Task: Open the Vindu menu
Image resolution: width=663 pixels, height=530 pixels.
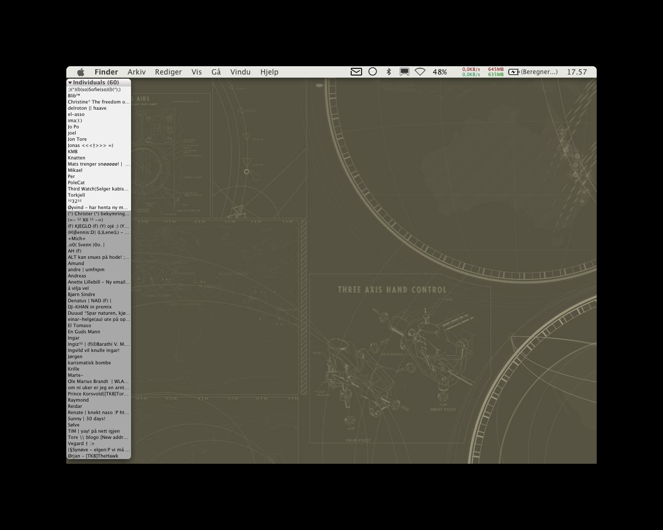Action: [240, 72]
